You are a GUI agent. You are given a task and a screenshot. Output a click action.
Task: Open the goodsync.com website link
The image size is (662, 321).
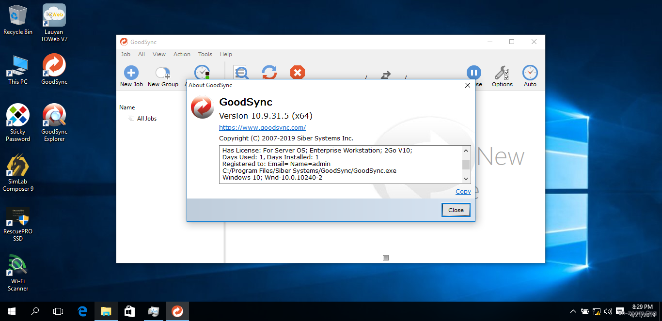(262, 128)
